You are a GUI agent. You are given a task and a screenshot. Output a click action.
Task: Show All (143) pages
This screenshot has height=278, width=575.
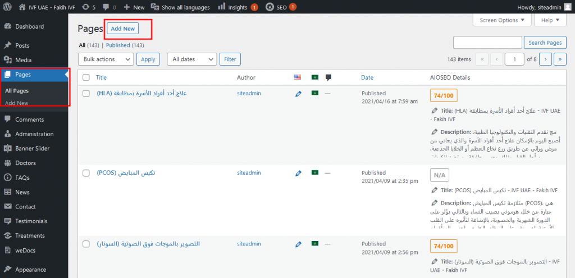(89, 45)
